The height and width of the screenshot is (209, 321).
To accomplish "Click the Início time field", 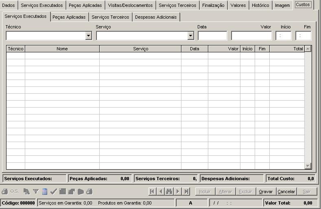I will pyautogui.click(x=283, y=36).
